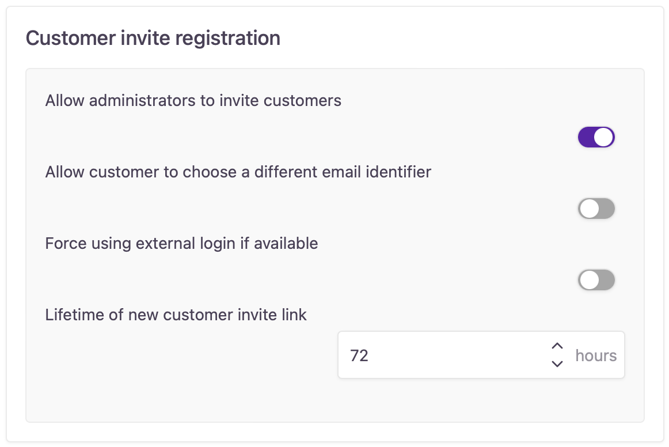Screen dimensions: 669x447
Task: Turn on Force using external login
Action: tap(596, 281)
